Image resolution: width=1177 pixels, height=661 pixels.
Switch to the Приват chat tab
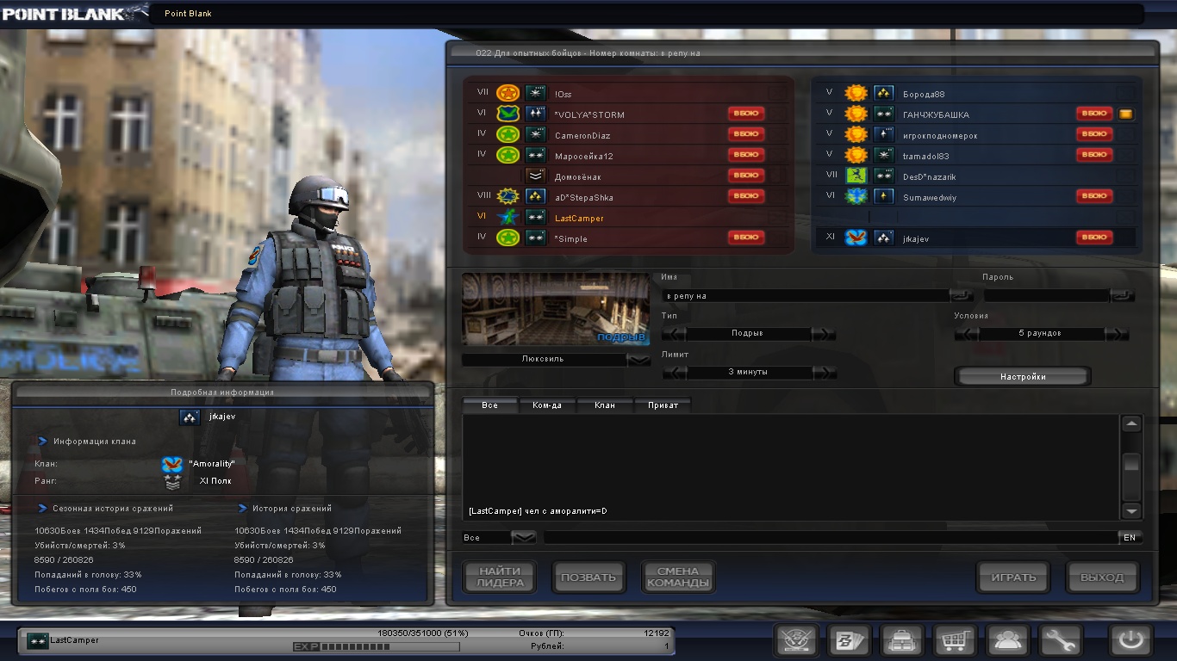[663, 405]
